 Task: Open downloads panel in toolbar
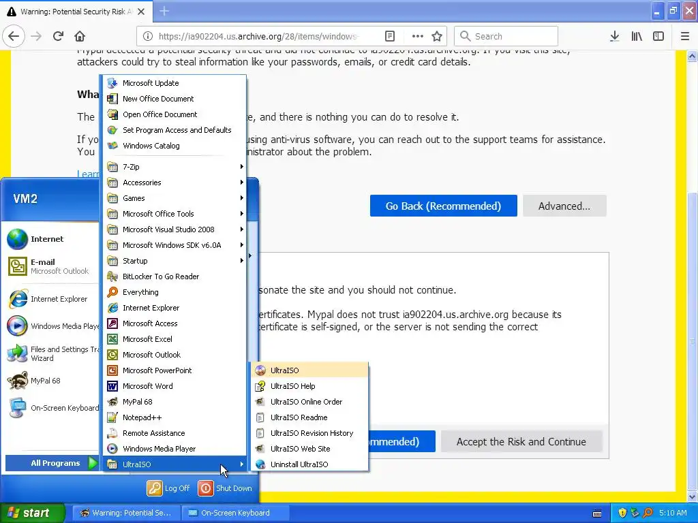coord(614,36)
